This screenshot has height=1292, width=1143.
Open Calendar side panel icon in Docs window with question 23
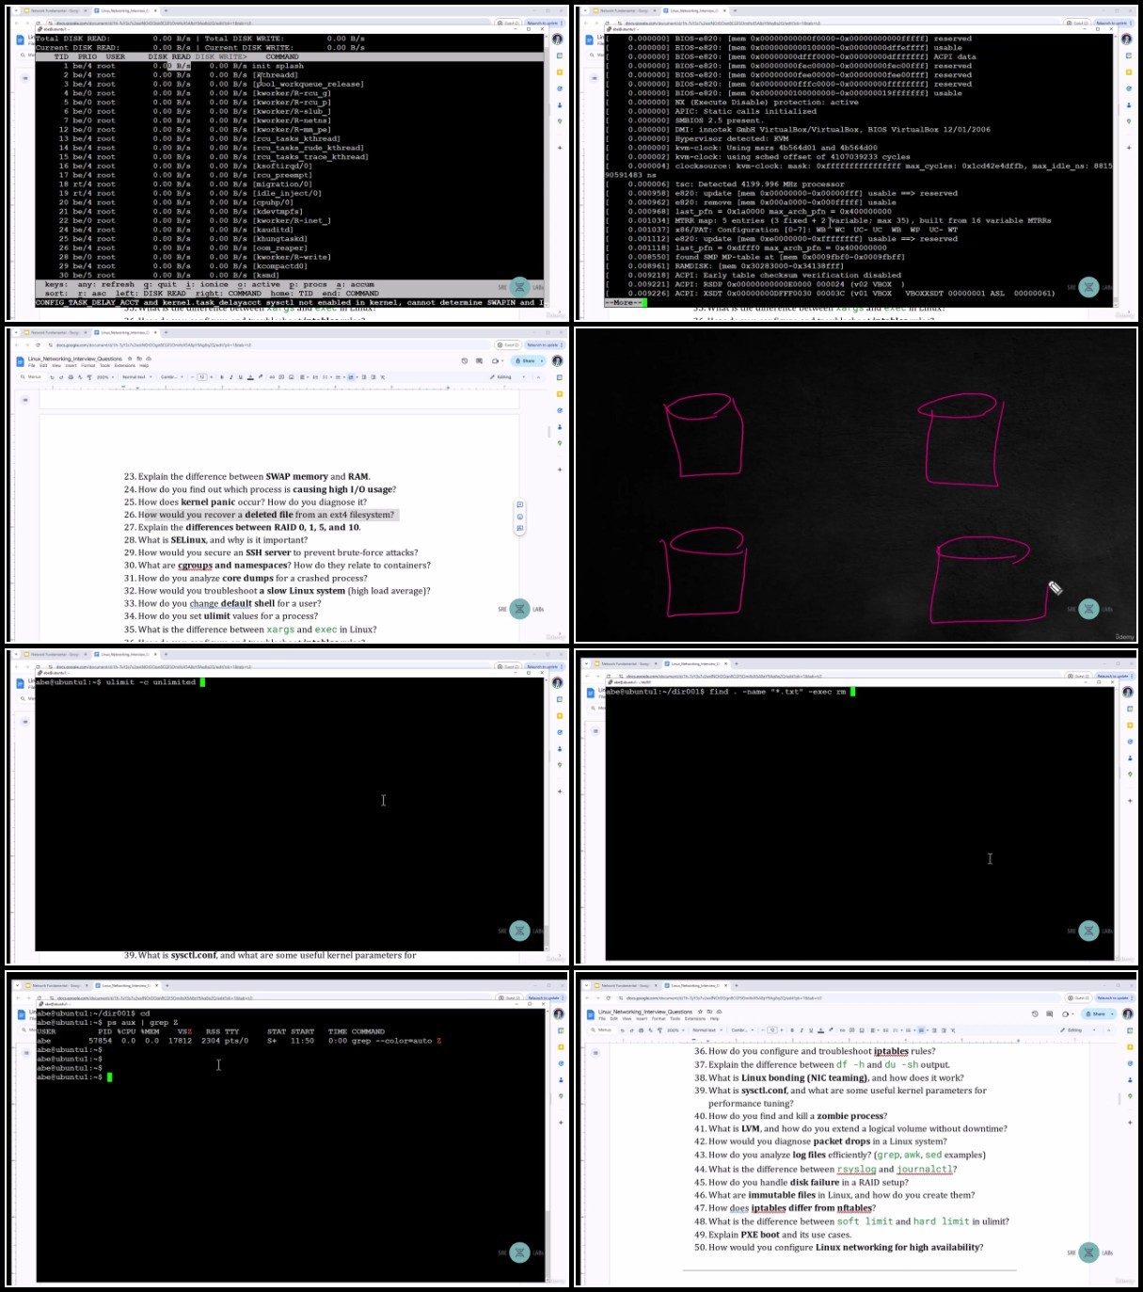[x=558, y=377]
